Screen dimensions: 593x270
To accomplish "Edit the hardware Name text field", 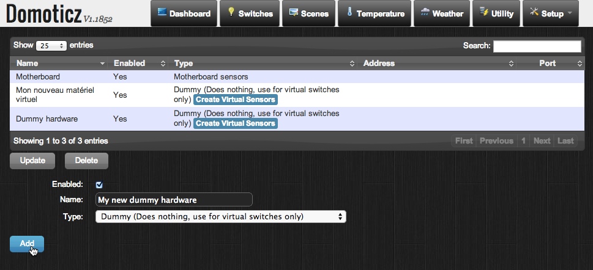I will coord(174,200).
